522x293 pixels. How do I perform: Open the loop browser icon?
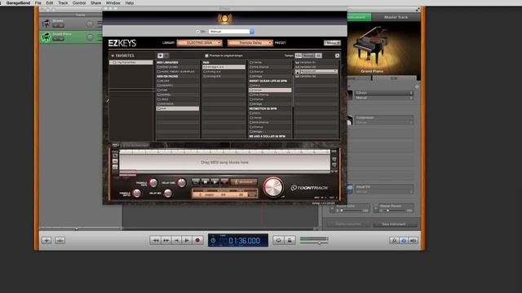(x=395, y=240)
